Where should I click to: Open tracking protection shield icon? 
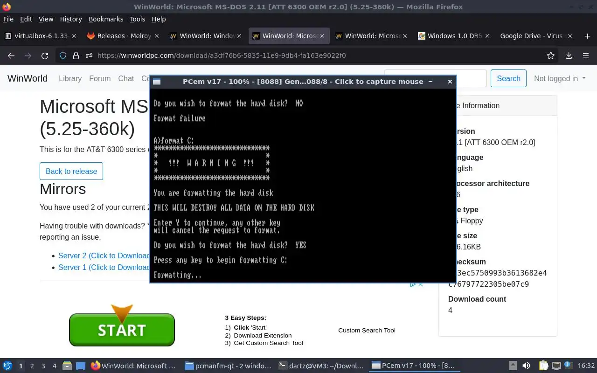63,55
